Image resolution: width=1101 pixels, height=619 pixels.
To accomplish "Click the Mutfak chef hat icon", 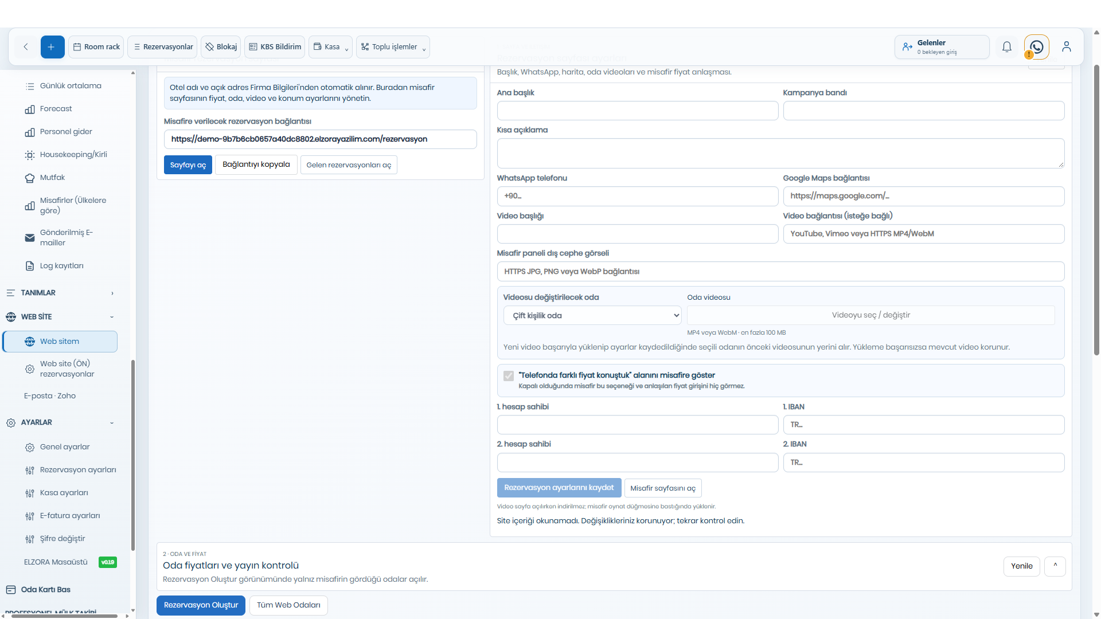I will point(30,178).
